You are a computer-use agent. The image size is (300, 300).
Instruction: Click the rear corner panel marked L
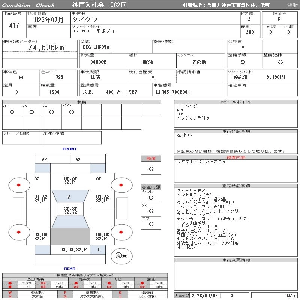click(x=99, y=249)
